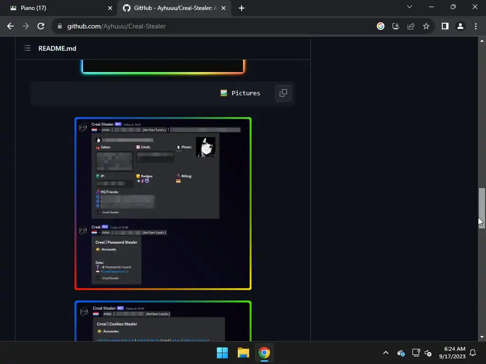Click the Pictures code block text
The height and width of the screenshot is (364, 486).
click(246, 93)
